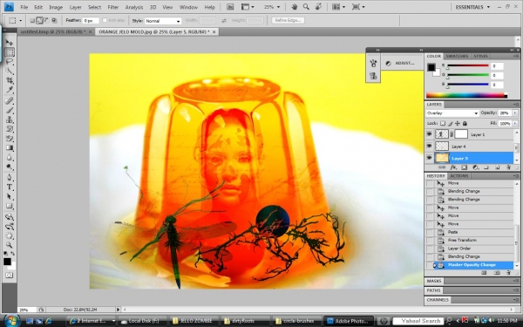Select the Zoom tool in toolbox
The width and height of the screenshot is (523, 327).
coord(10,245)
